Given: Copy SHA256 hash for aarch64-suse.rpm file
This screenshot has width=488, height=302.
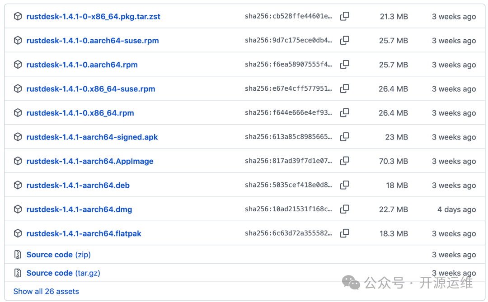Looking at the screenshot, I should click(344, 41).
